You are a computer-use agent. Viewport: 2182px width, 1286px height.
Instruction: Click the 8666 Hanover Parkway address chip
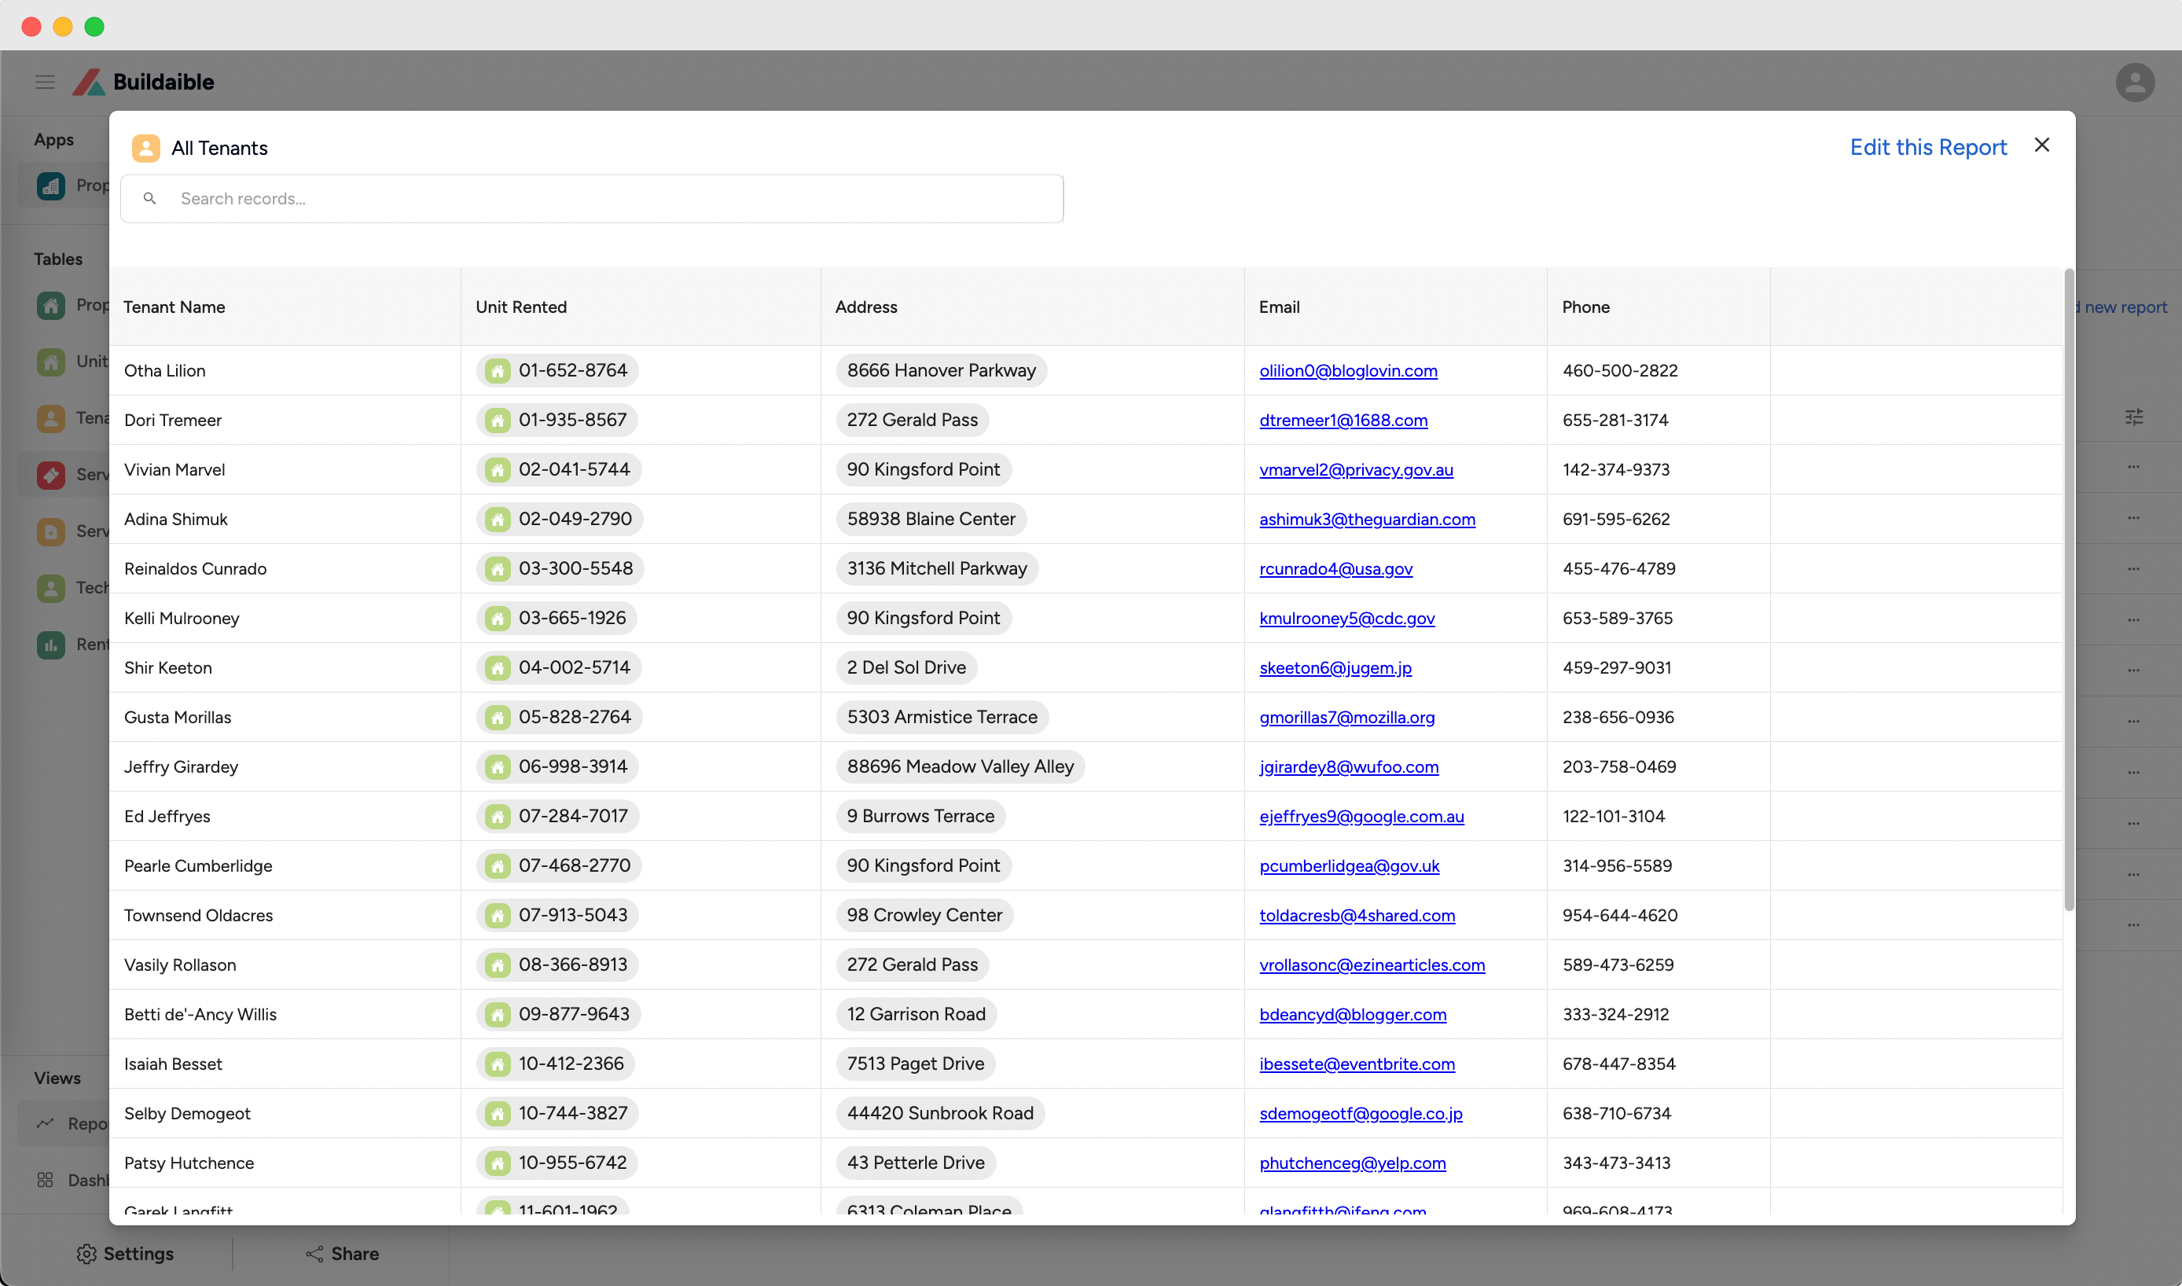[x=941, y=370]
